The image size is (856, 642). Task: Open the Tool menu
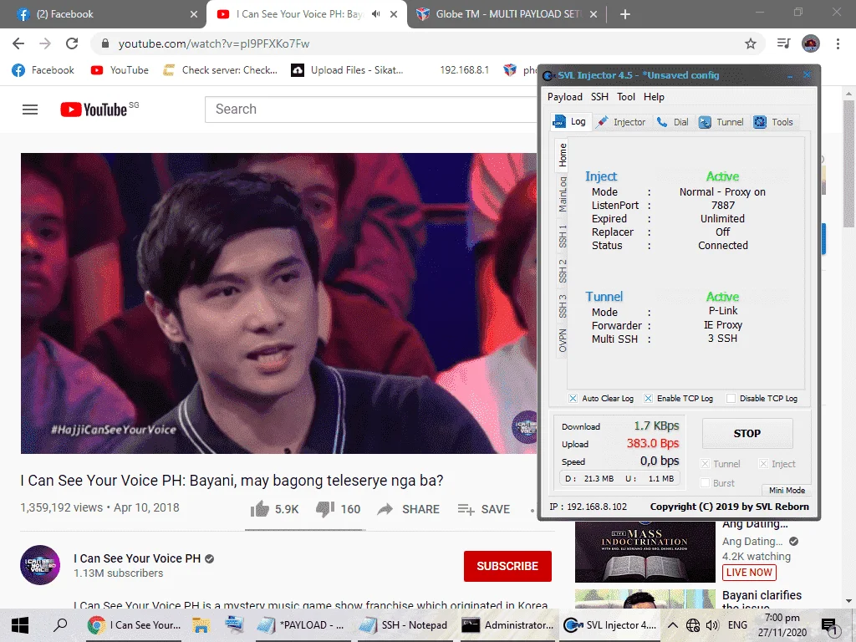point(625,97)
